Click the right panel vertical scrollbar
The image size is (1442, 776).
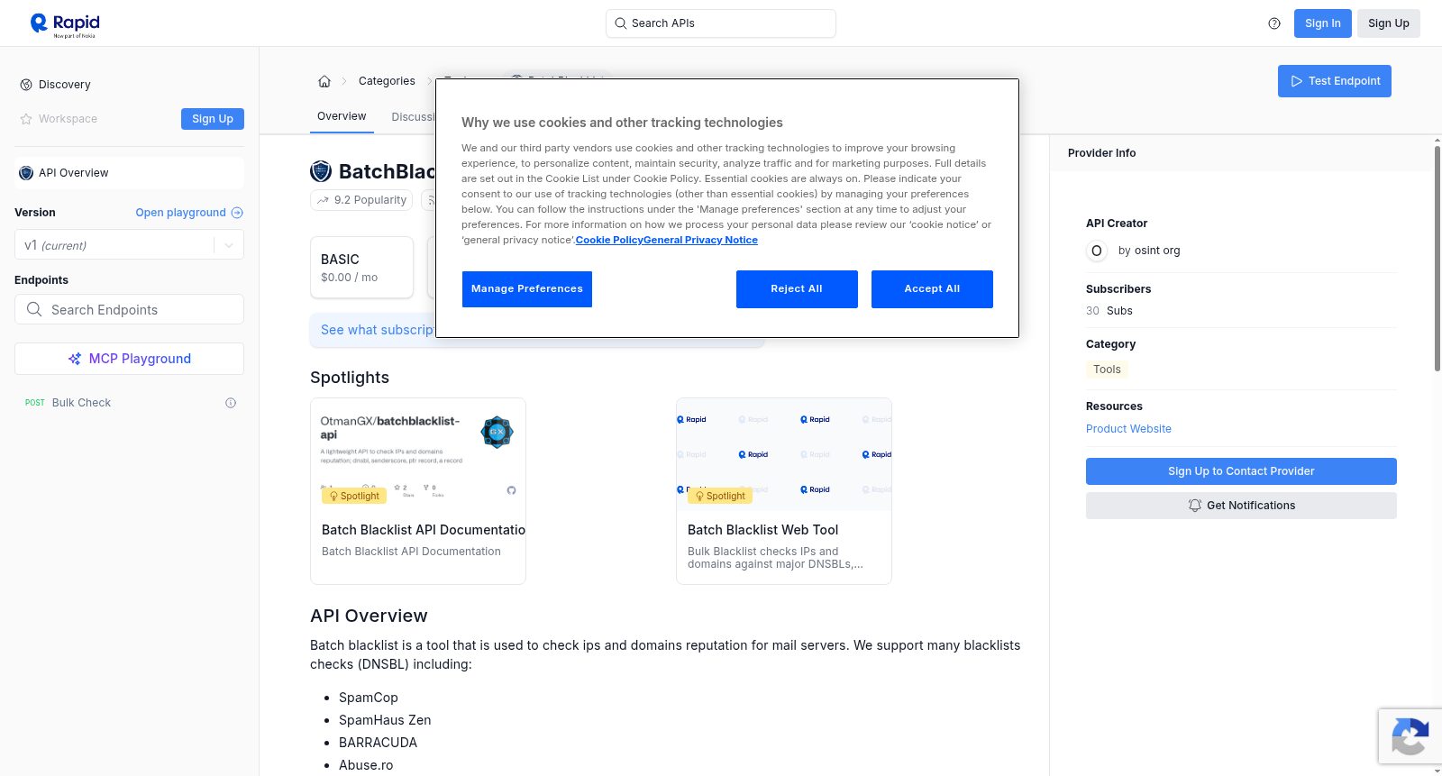[1437, 257]
